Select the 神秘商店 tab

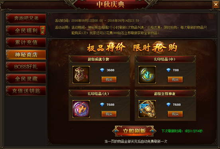(x=26, y=55)
